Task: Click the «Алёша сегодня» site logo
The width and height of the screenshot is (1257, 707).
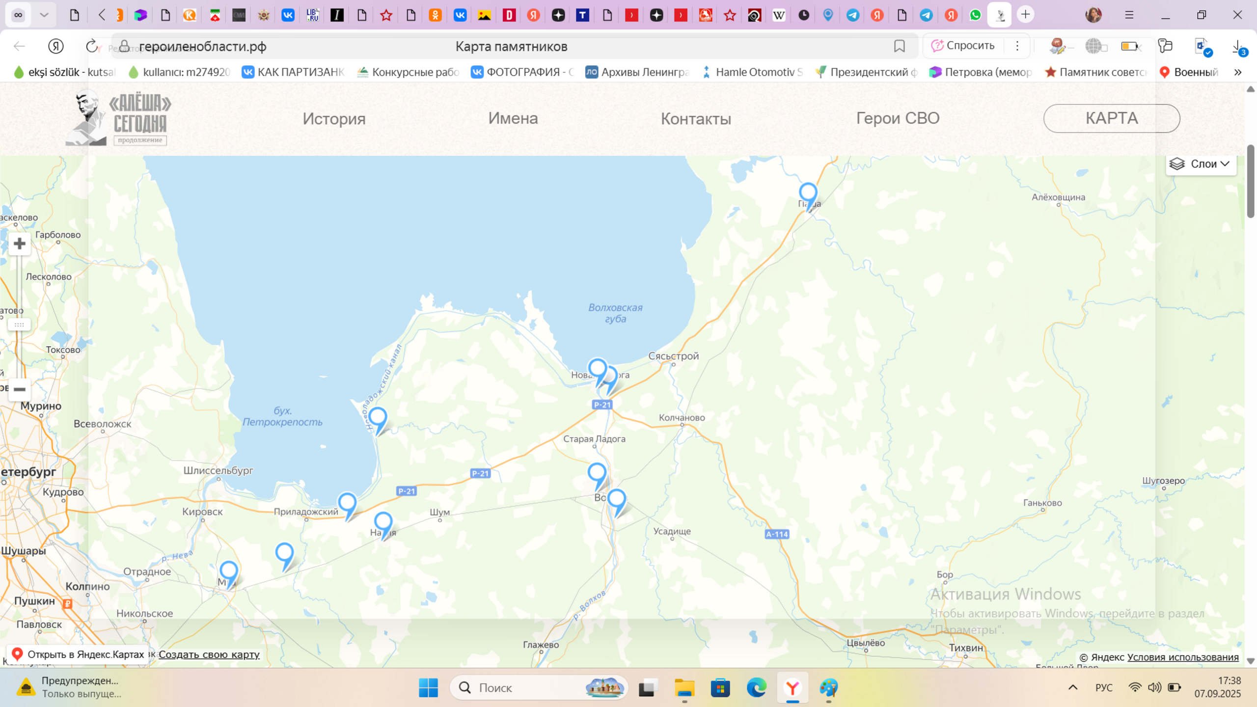Action: pyautogui.click(x=119, y=118)
